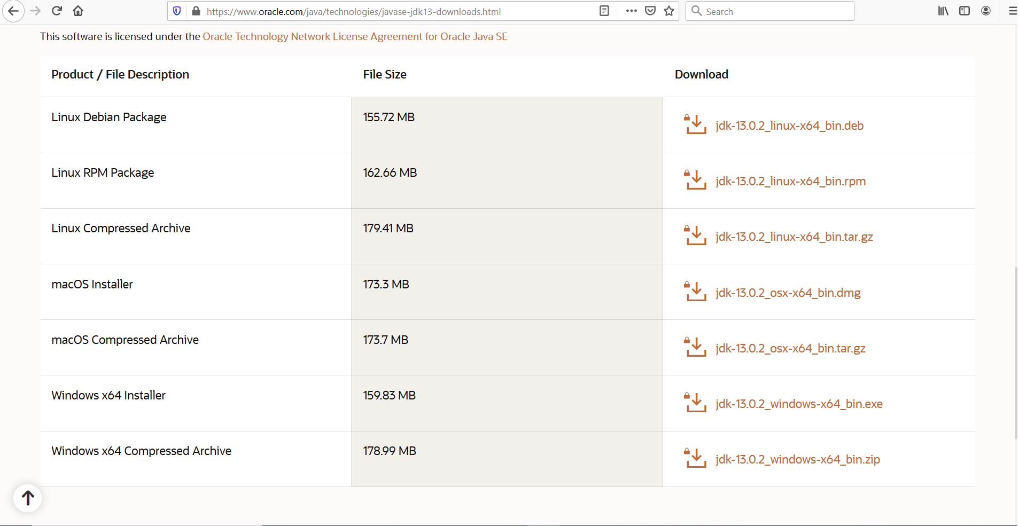Click the browser Search field
This screenshot has height=526, width=1019.
pos(769,11)
